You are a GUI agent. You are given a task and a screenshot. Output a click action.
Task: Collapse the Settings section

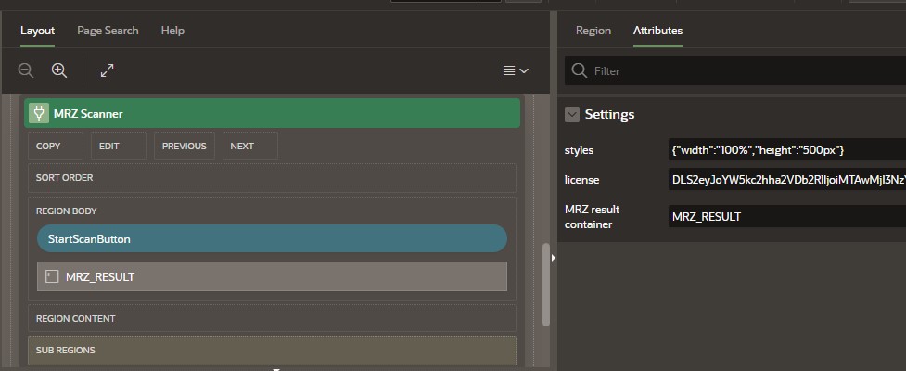click(572, 114)
